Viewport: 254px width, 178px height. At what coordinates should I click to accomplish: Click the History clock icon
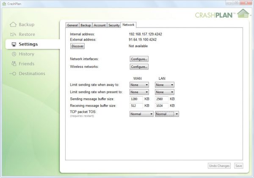point(14,54)
